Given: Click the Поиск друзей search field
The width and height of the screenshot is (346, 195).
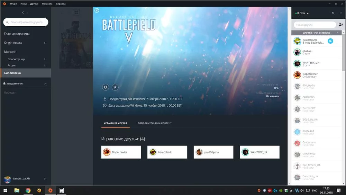Looking at the screenshot, I should (315, 25).
